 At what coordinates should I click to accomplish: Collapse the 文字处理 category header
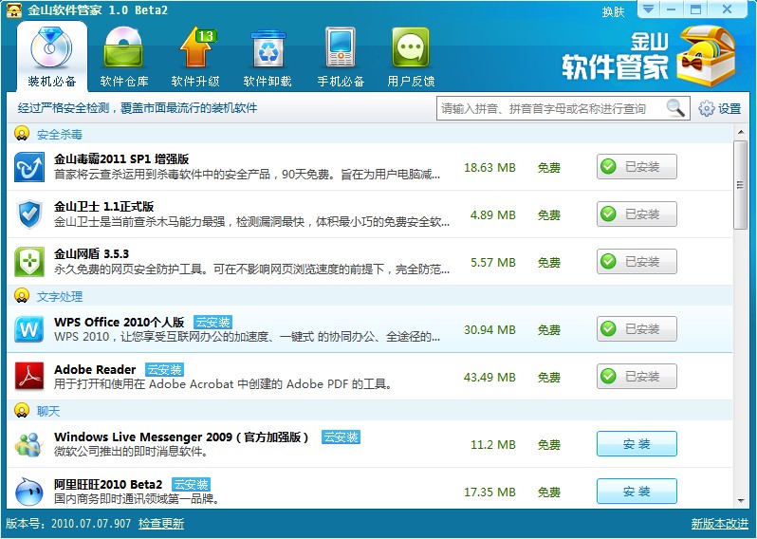pyautogui.click(x=22, y=296)
